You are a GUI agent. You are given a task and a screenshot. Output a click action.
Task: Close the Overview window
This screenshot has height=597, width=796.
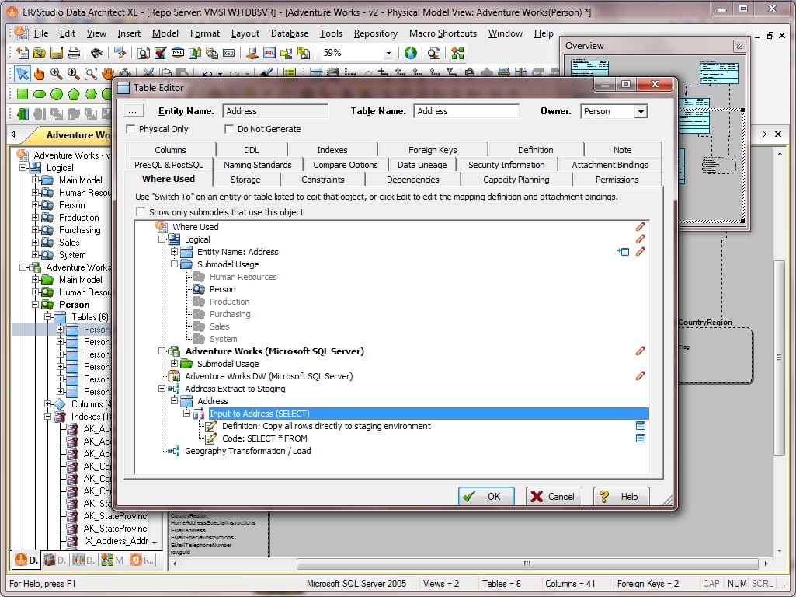point(739,46)
